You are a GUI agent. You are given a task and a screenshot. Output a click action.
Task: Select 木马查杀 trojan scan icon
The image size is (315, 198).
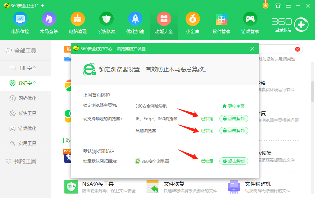click(49, 19)
